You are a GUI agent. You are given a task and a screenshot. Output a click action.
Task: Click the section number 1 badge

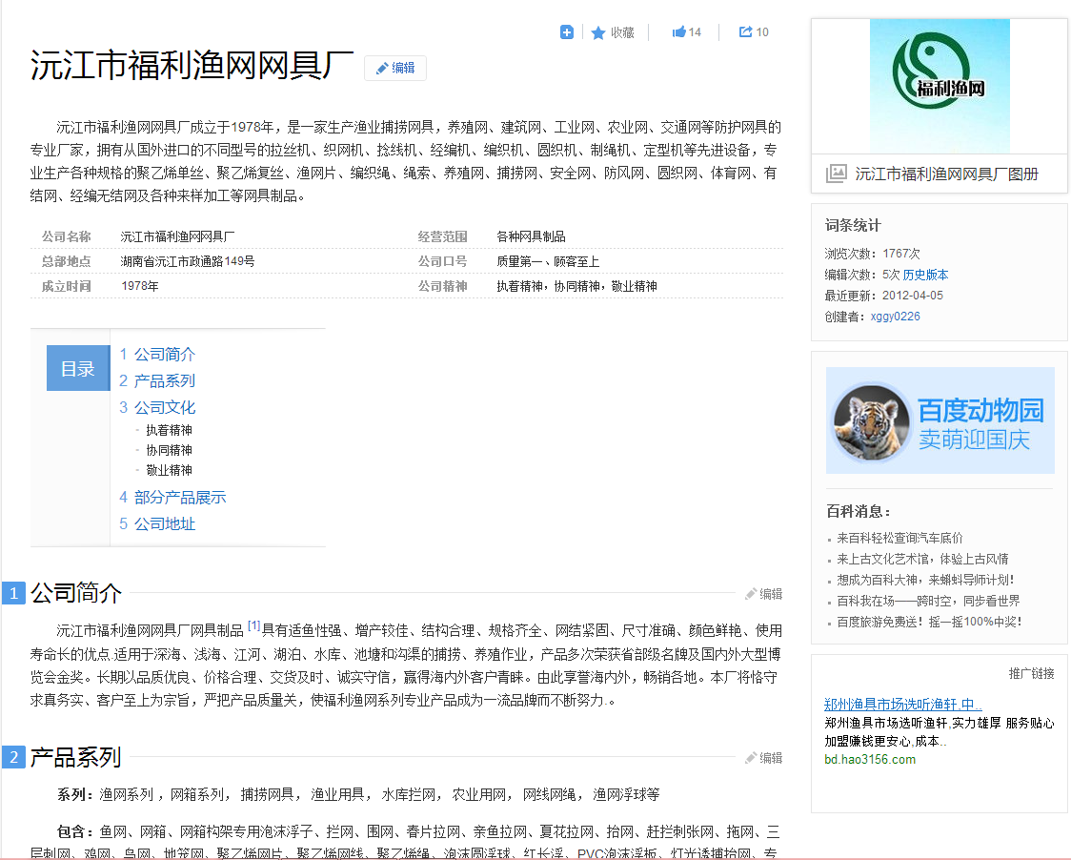13,593
